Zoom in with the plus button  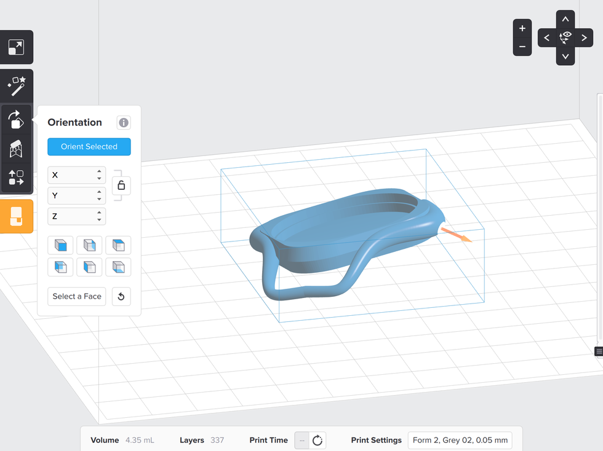(522, 28)
